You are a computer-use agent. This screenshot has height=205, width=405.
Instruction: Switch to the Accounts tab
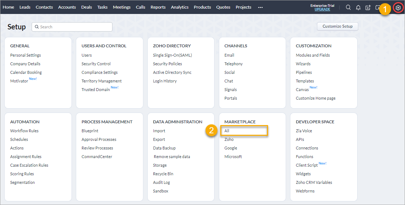[67, 7]
